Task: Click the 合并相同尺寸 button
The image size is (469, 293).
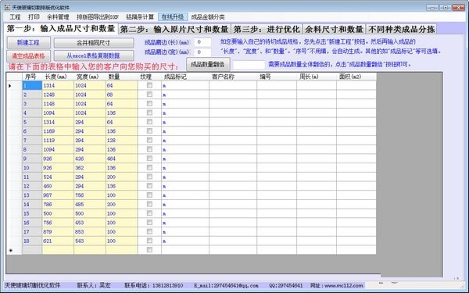Action: point(94,43)
